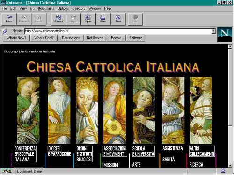Click the angel image above Altri Collegamenti
234x175 pixels.
pyautogui.click(x=201, y=110)
